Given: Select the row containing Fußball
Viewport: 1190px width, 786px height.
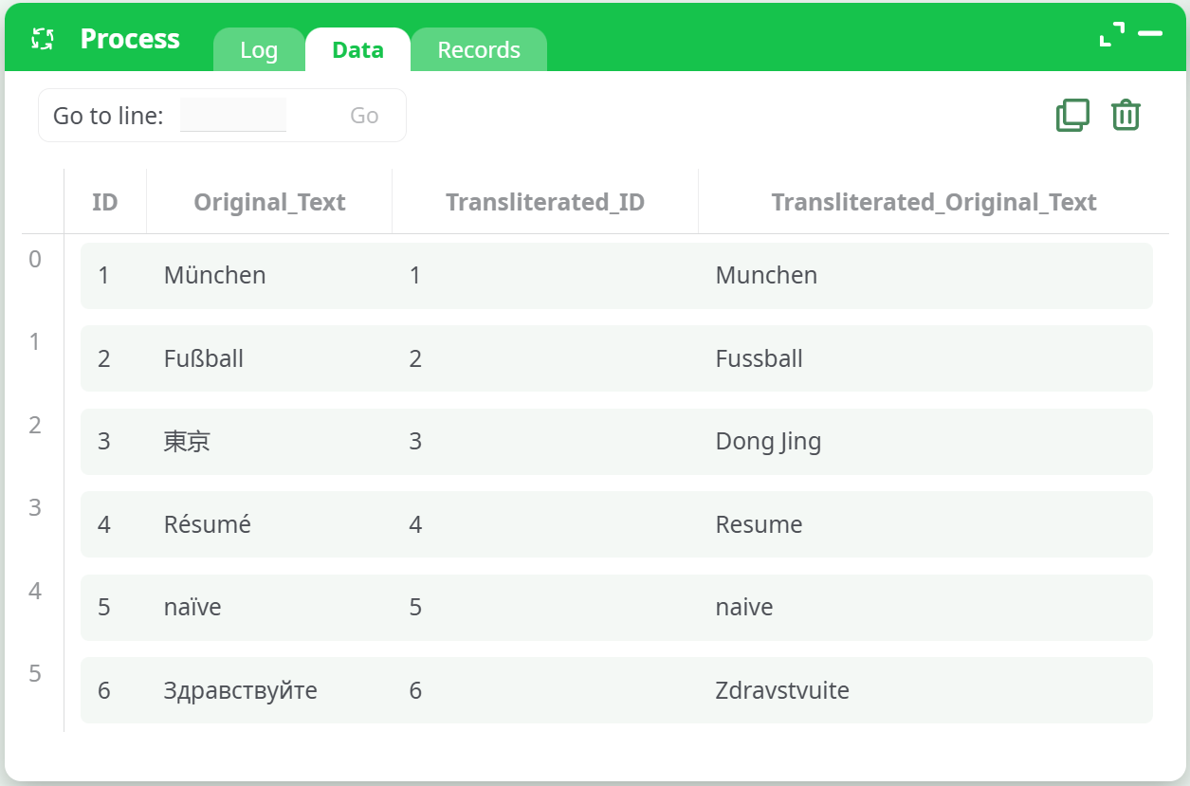Looking at the screenshot, I should pyautogui.click(x=616, y=358).
